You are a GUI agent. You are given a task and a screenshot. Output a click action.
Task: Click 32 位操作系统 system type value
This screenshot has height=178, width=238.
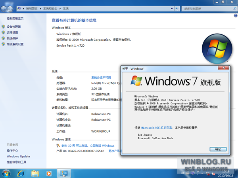point(100,94)
